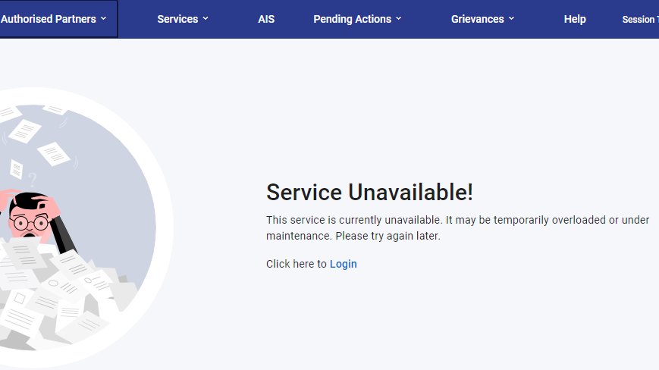Open the Services menu
Screen dimensions: 659x370
click(183, 19)
